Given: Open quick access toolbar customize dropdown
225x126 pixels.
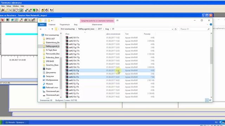Looking at the screenshot, I should pyautogui.click(x=52, y=21).
